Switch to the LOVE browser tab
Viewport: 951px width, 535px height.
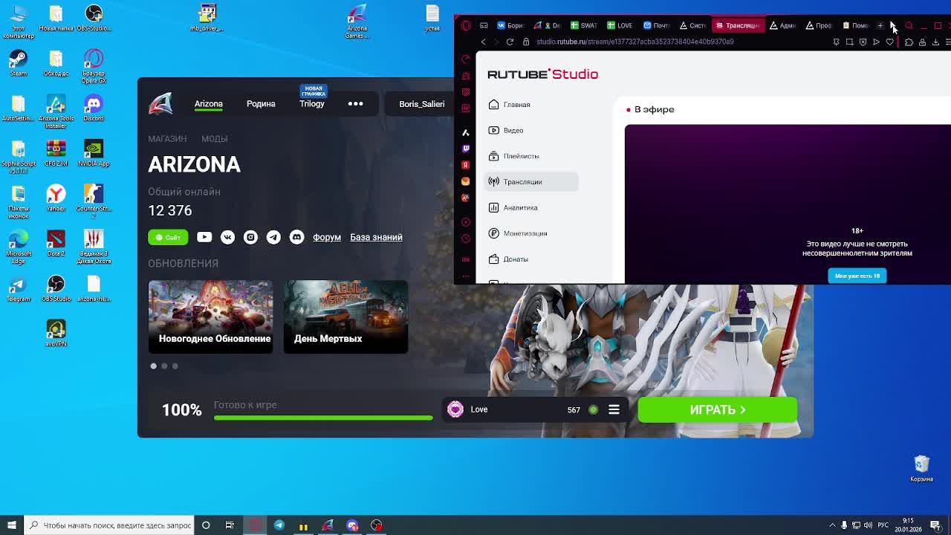(x=620, y=25)
